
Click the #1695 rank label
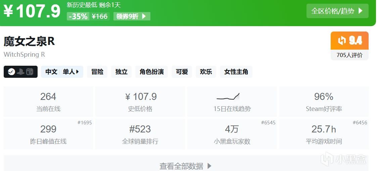click(x=85, y=123)
